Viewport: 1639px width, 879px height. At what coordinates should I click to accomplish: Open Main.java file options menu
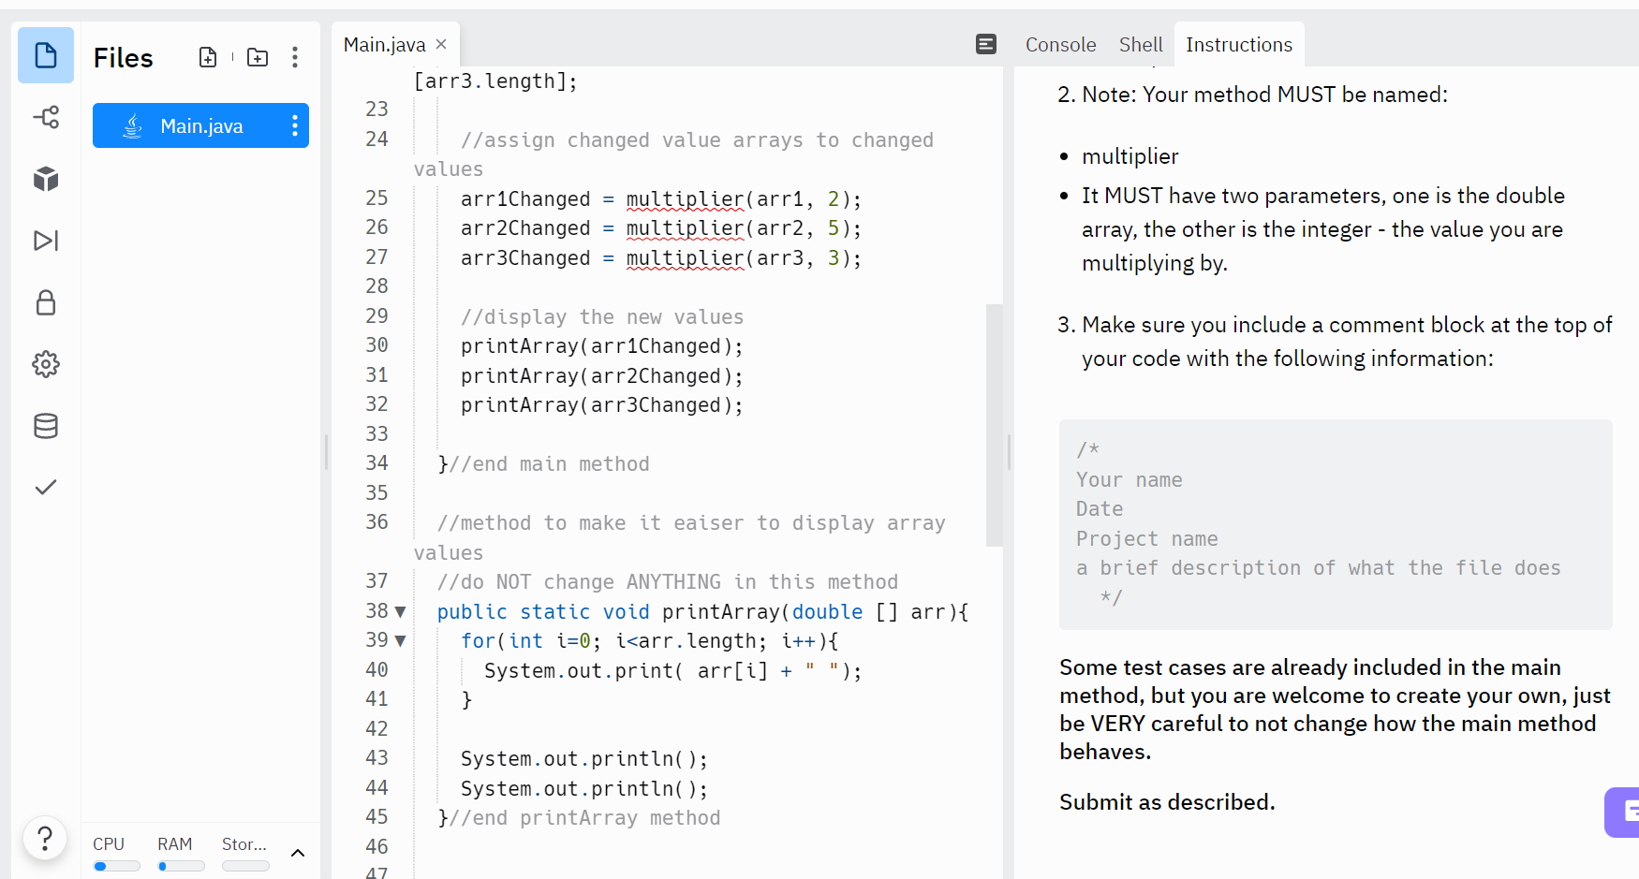tap(295, 125)
